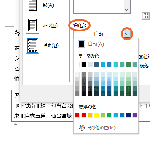The width and height of the screenshot is (150, 142).
Task: Select the 3-D(D) border style icon
Action: (33, 25)
